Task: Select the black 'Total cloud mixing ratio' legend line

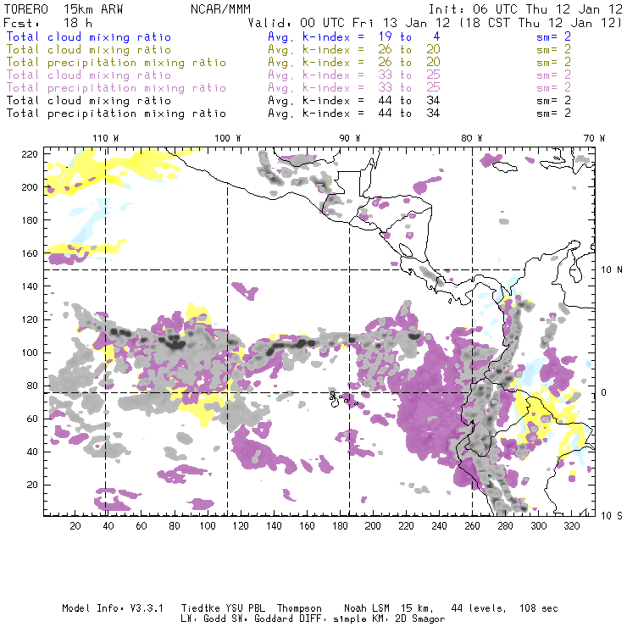Action: [89, 100]
